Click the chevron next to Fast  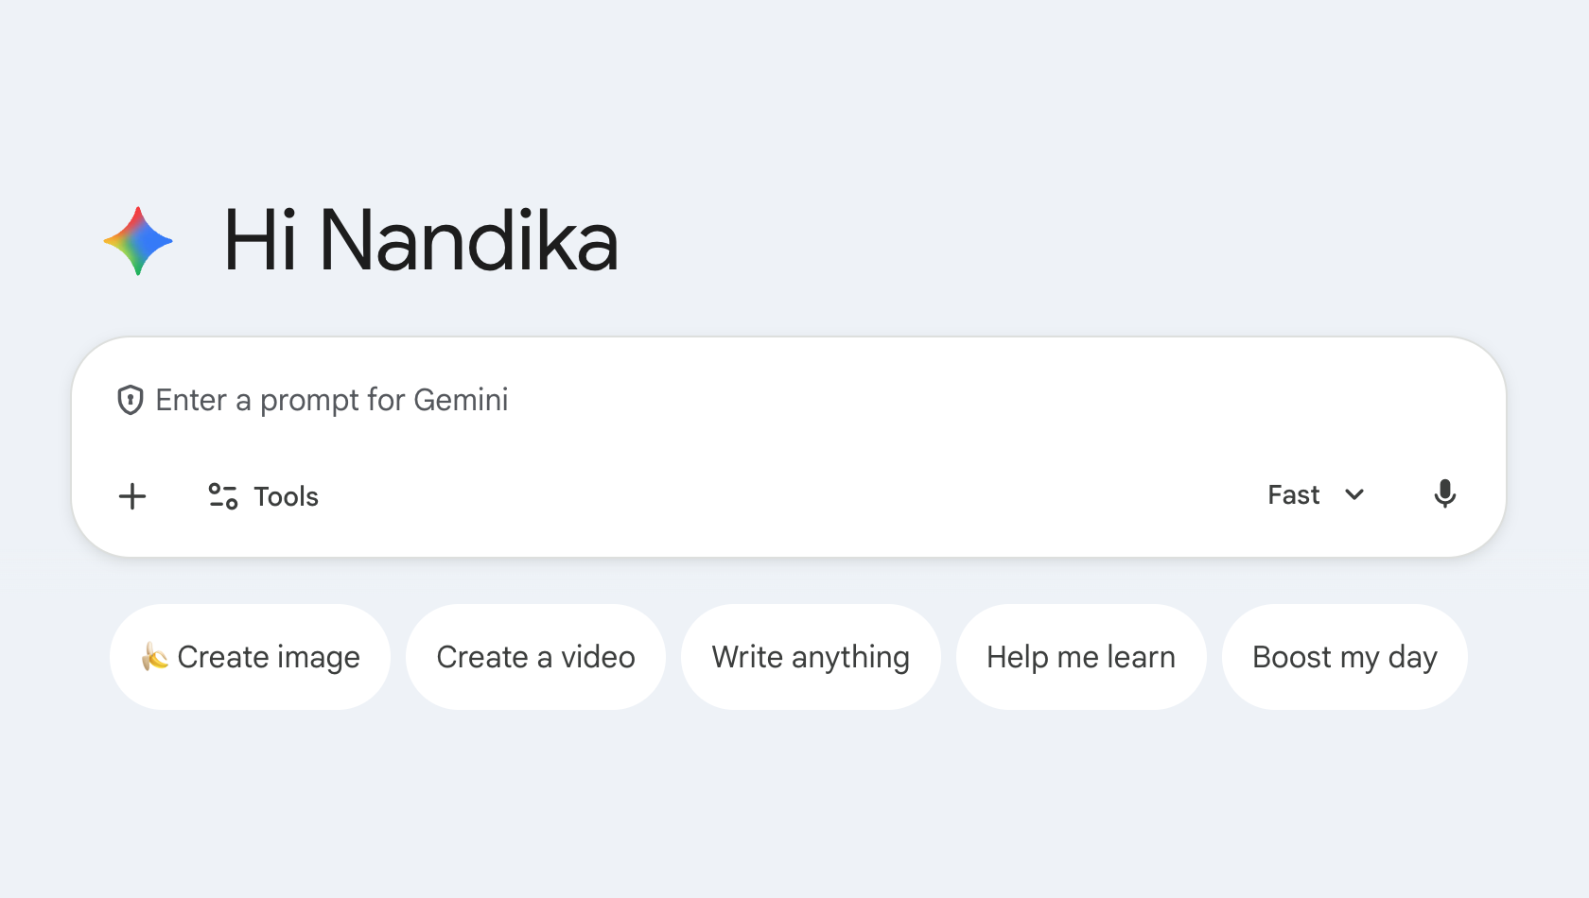[x=1353, y=494]
